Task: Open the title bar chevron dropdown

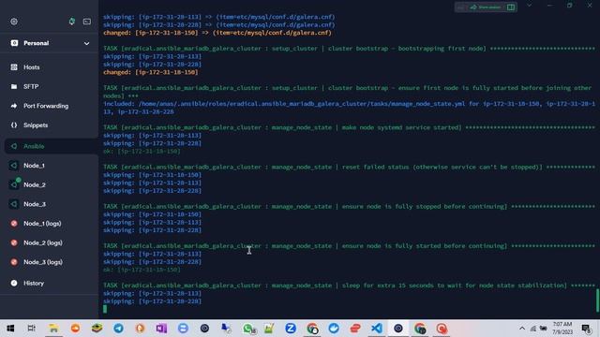Action: point(529,6)
